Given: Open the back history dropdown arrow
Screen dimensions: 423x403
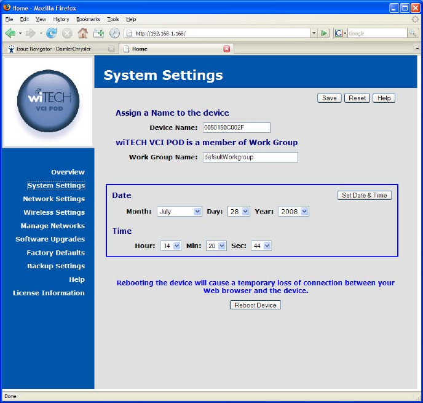Looking at the screenshot, I should (20, 33).
